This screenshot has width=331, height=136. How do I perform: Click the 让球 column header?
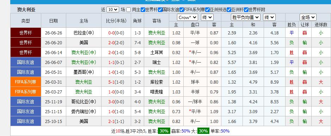pos(305,25)
